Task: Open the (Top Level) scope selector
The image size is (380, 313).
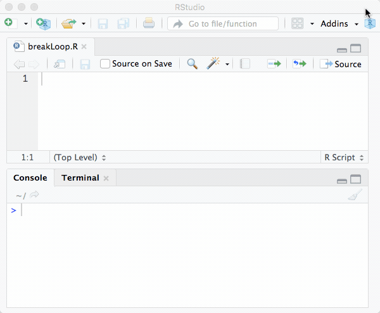Action: coord(80,158)
